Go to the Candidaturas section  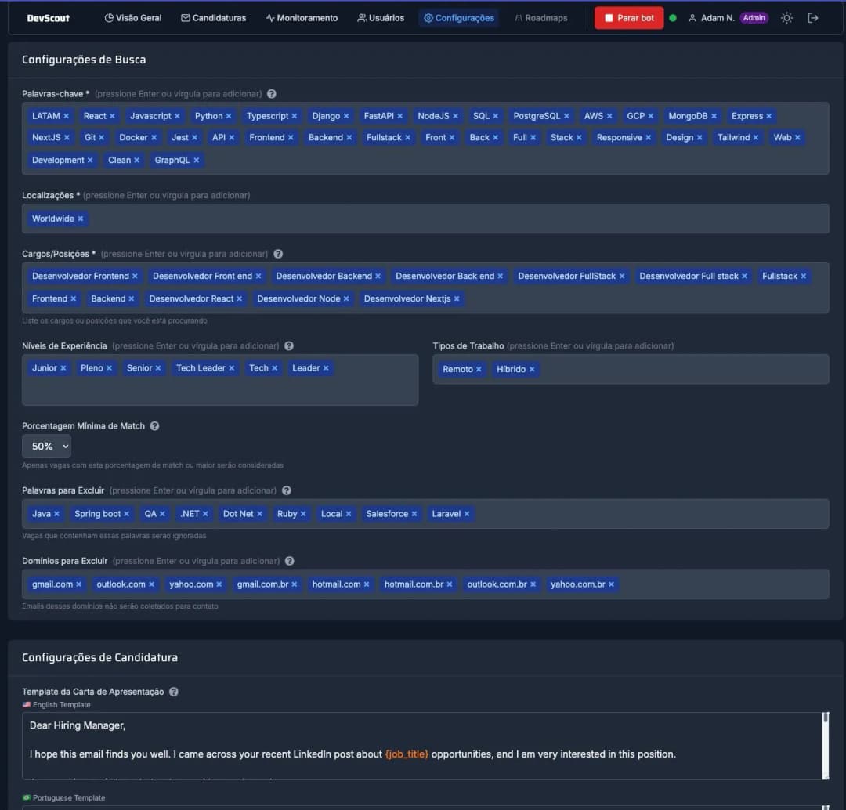point(218,17)
